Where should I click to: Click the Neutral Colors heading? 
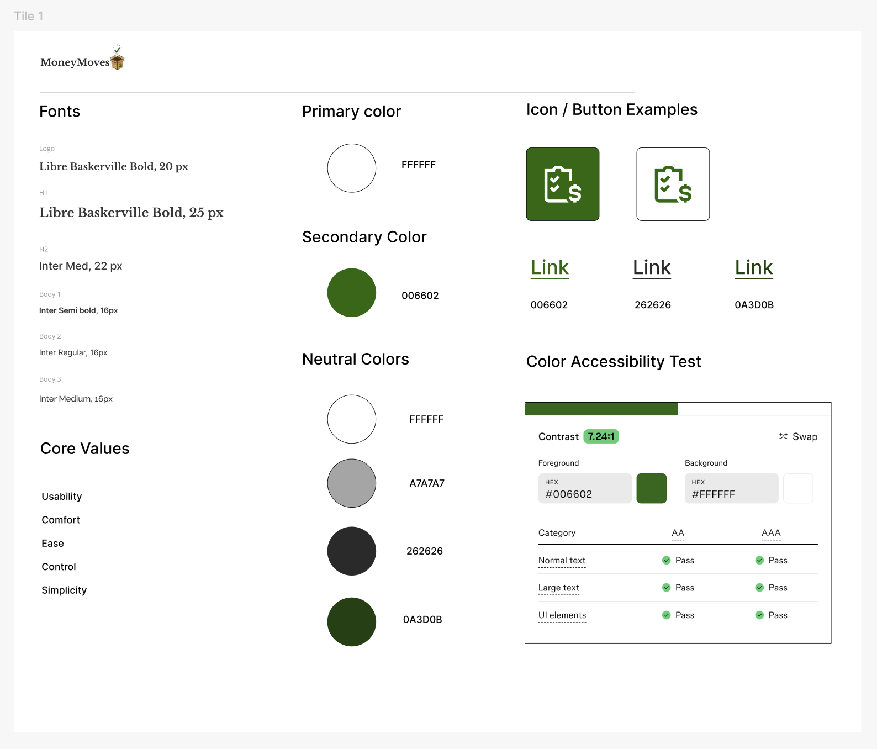coord(356,359)
